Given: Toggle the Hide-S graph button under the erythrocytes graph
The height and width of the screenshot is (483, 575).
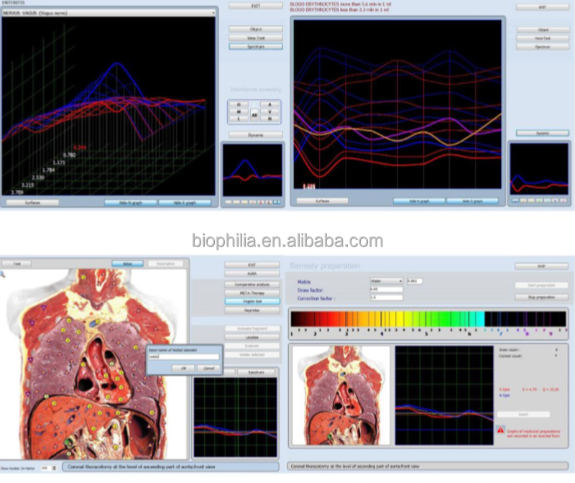Looking at the screenshot, I should pyautogui.click(x=472, y=201).
